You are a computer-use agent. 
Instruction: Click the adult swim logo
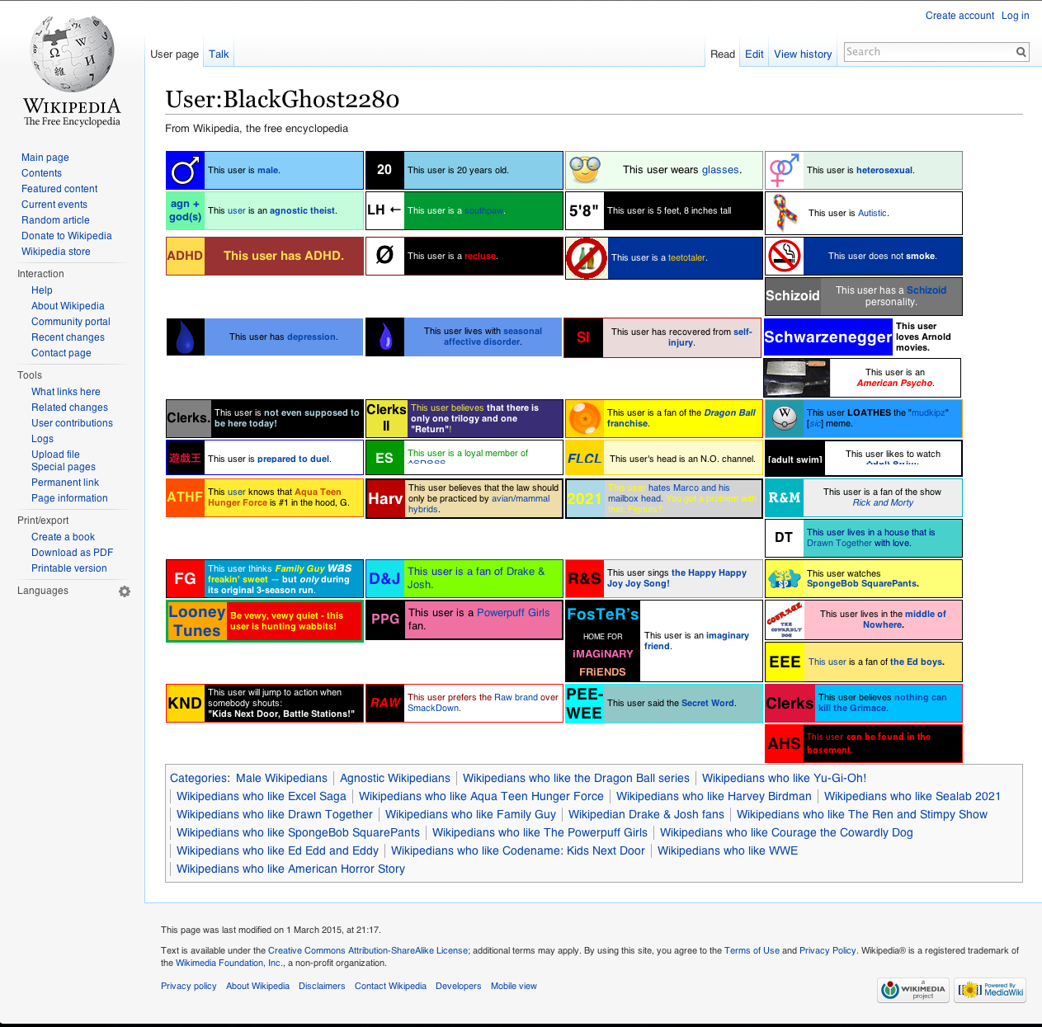coord(795,459)
